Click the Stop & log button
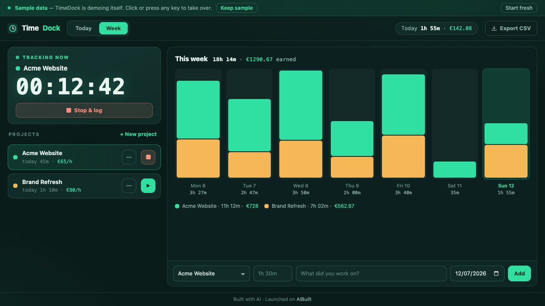 click(x=84, y=110)
